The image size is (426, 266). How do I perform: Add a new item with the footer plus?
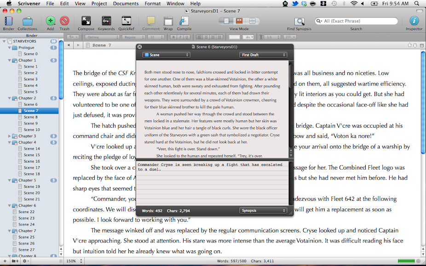(5, 261)
